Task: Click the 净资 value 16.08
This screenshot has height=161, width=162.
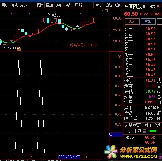Action: (x=151, y=113)
